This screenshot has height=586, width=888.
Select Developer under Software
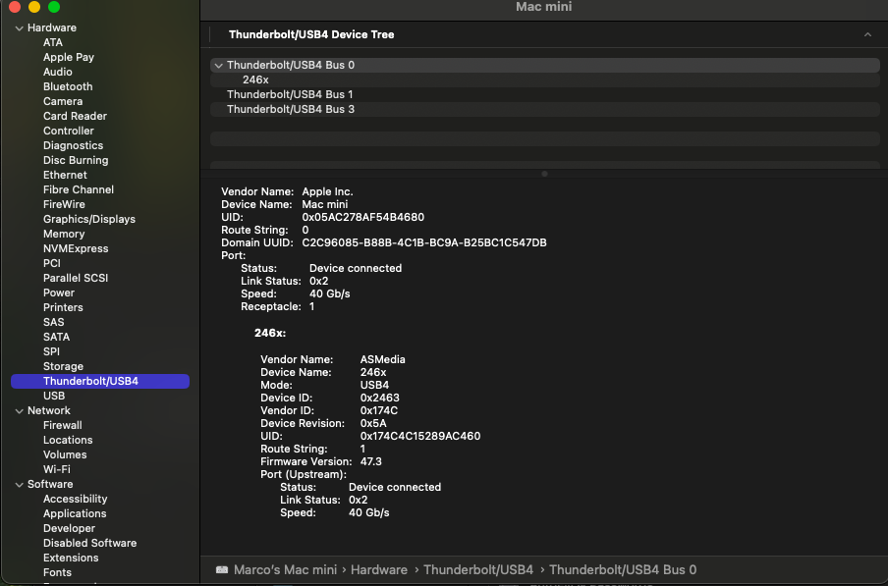[x=69, y=528]
